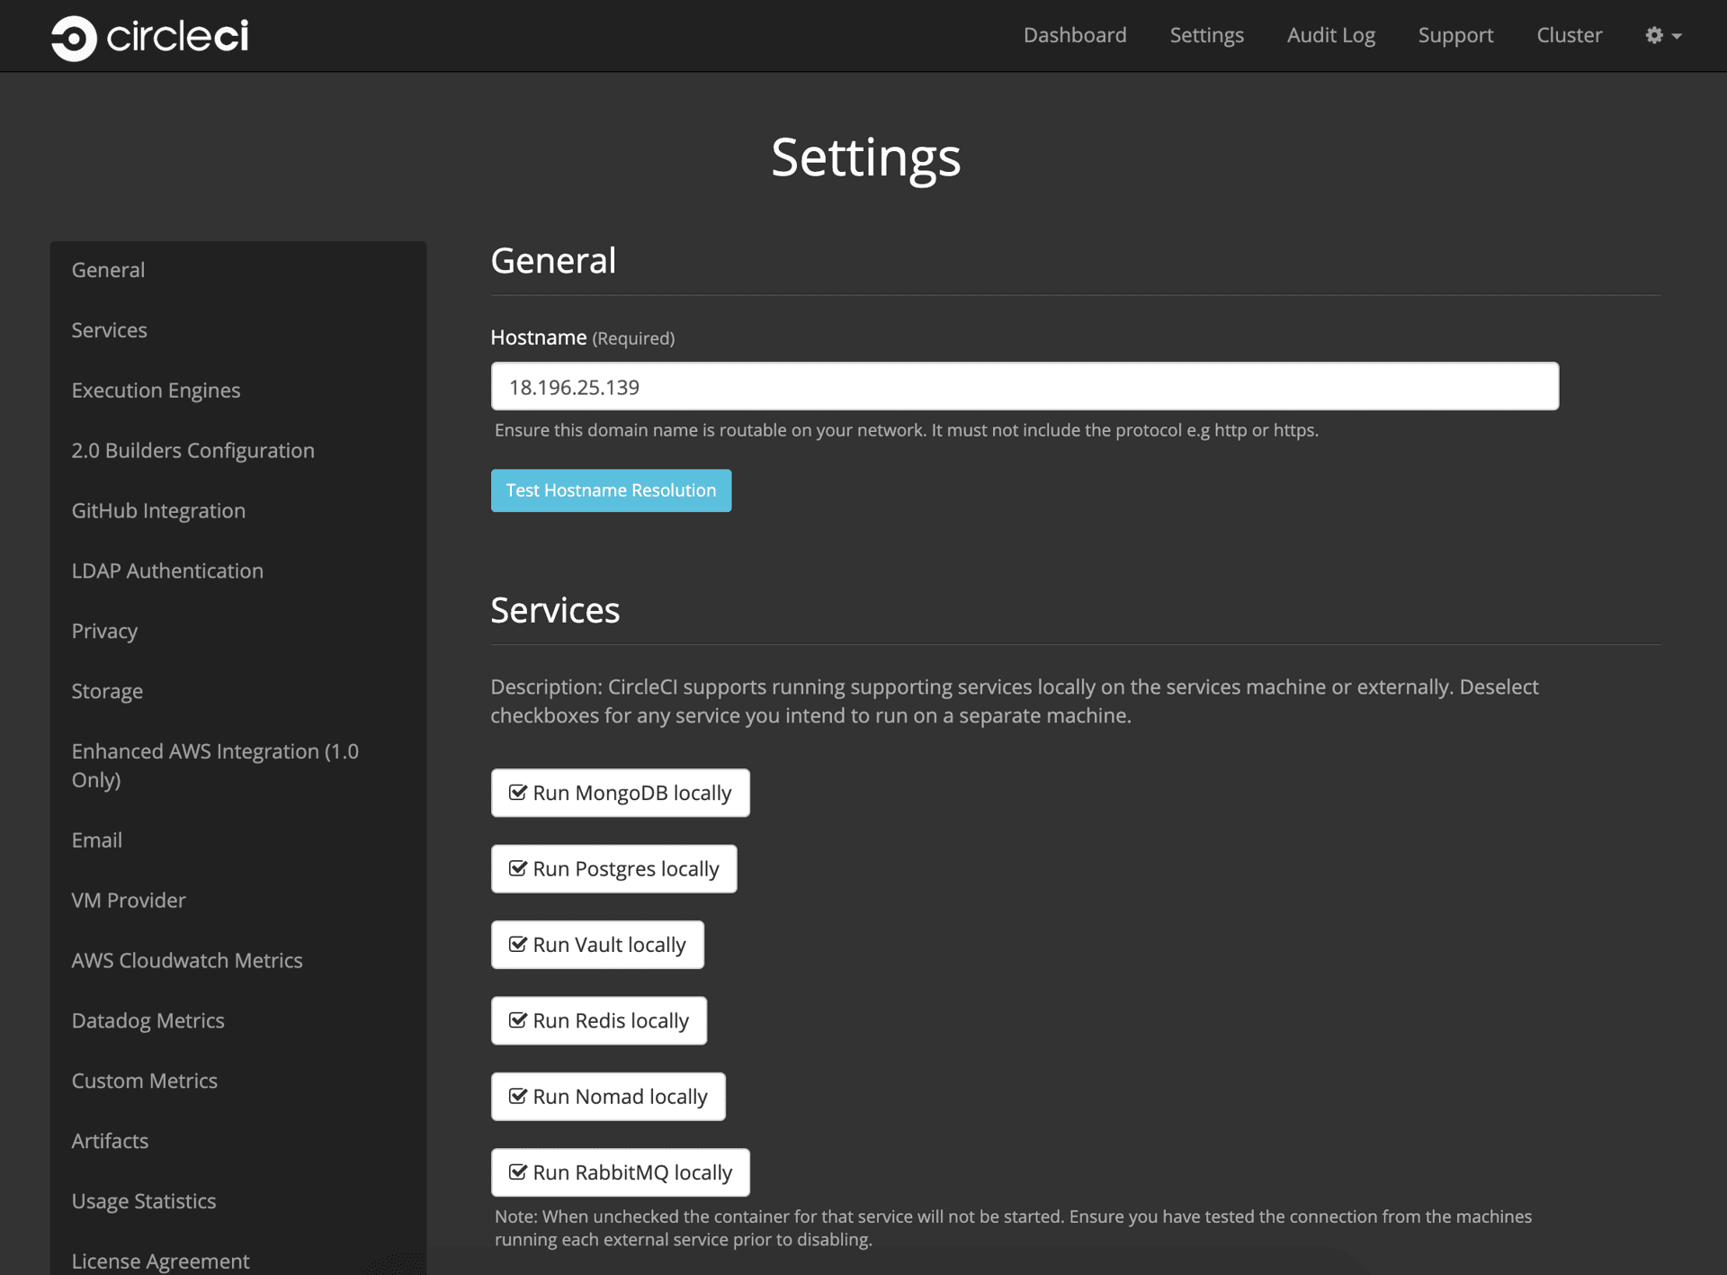Open Datadog Metrics sidebar link
Screen dimensions: 1727x1275
pos(148,1021)
